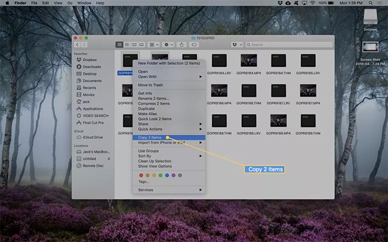Image resolution: width=388 pixels, height=242 pixels.
Task: Click the Finder back arrow
Action: 77,45
